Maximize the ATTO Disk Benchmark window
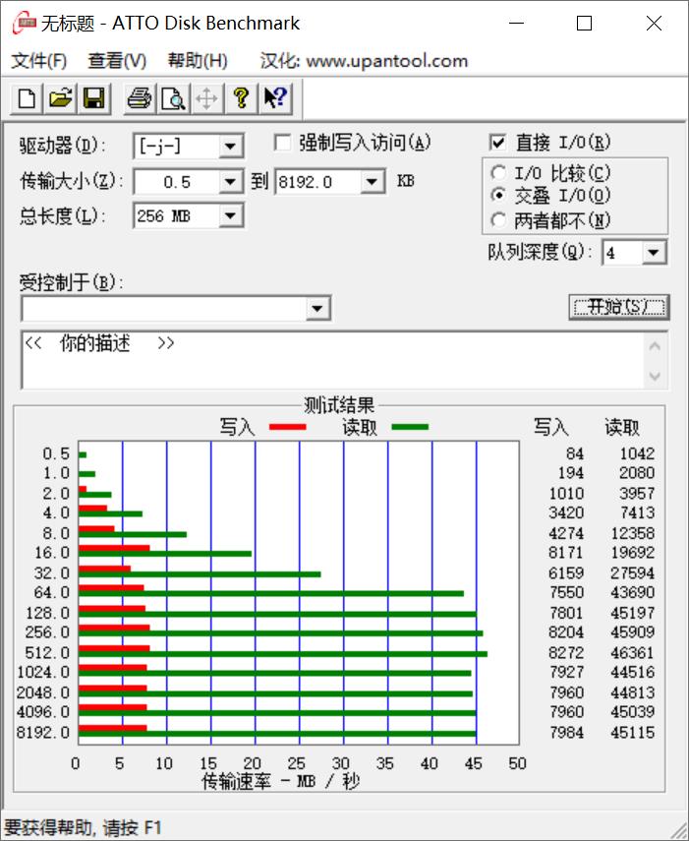The height and width of the screenshot is (841, 689). (584, 23)
